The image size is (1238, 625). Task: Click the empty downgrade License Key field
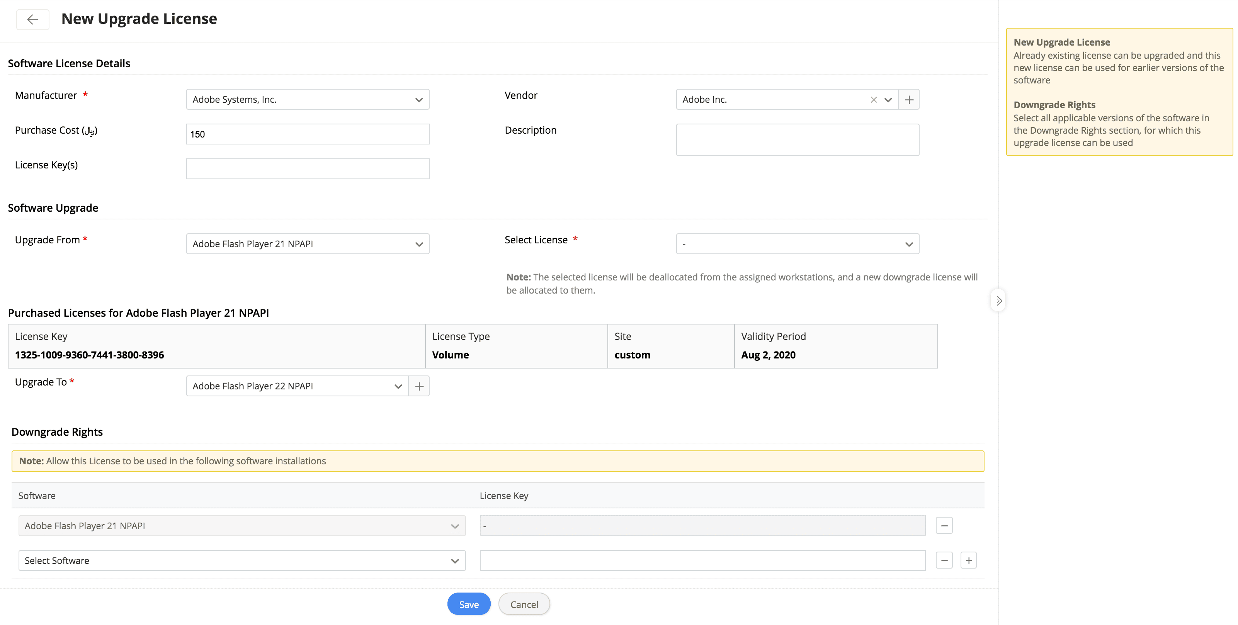click(x=702, y=560)
